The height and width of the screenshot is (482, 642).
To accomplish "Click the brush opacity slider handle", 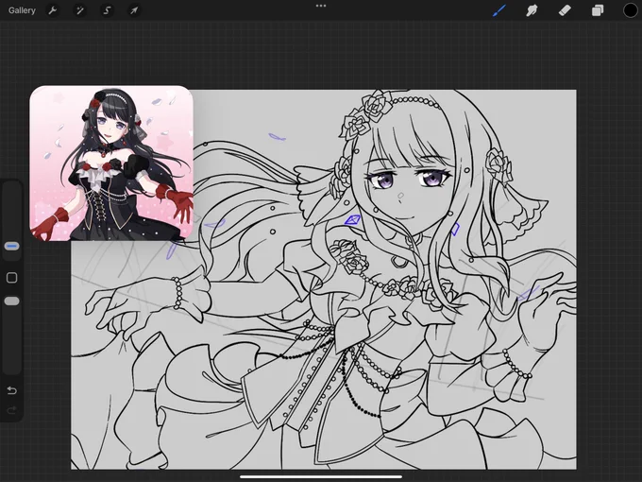I will [12, 301].
